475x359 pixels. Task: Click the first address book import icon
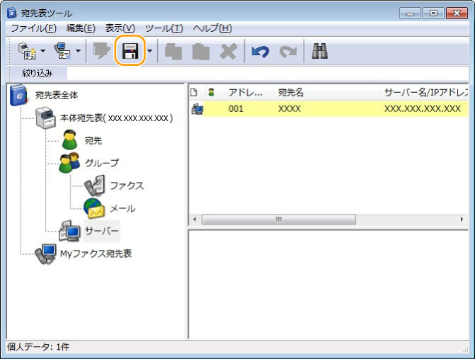point(28,51)
